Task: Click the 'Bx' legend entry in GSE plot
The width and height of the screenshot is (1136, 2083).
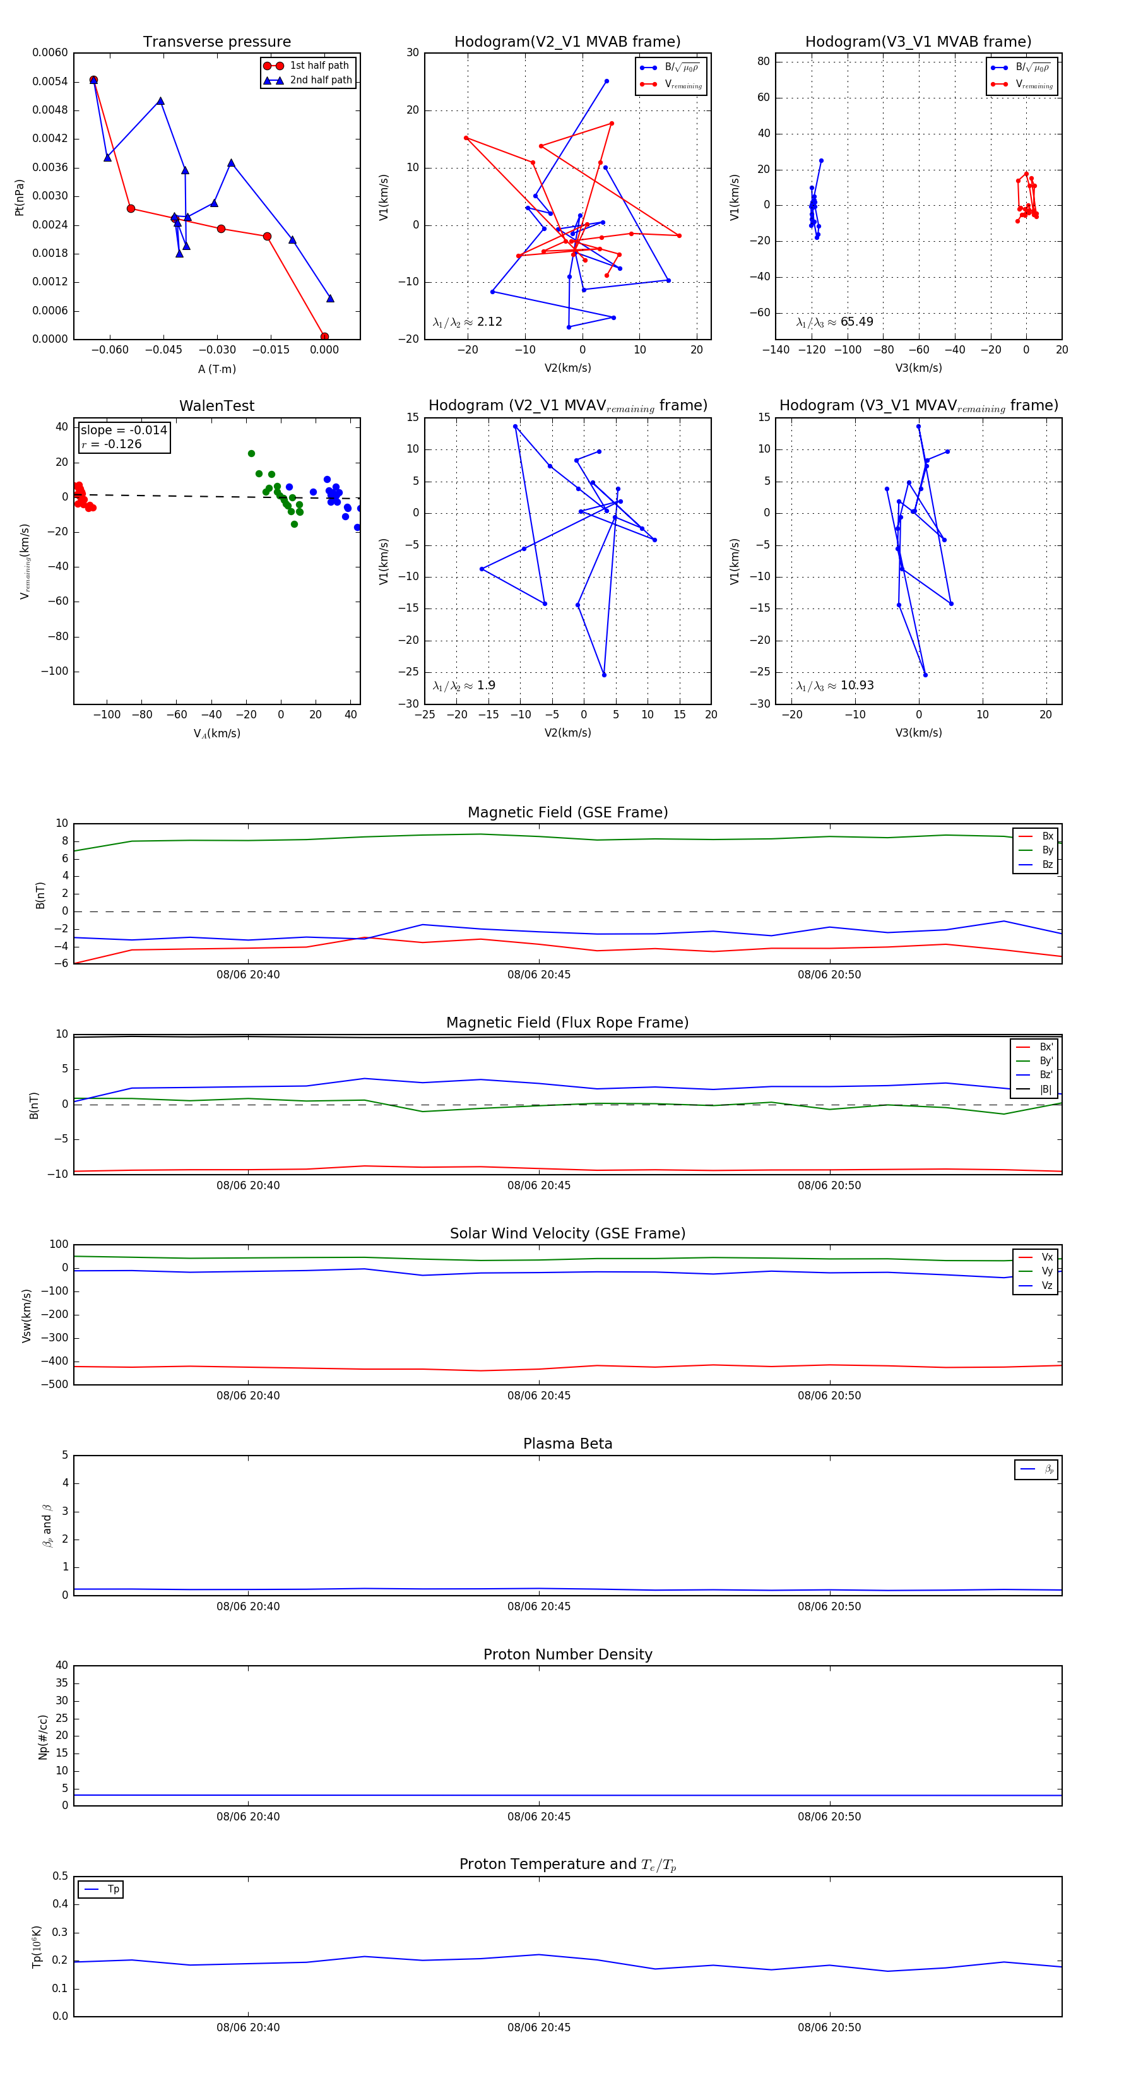Action: (1036, 836)
